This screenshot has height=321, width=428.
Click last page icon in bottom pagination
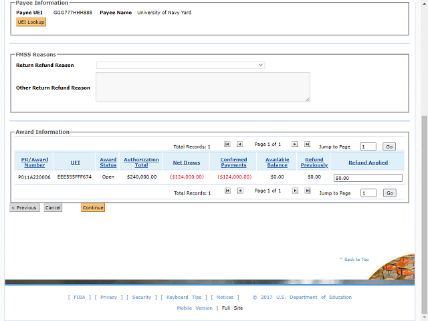[x=307, y=191]
